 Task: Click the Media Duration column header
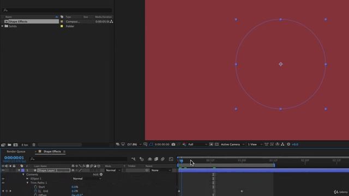click(103, 17)
